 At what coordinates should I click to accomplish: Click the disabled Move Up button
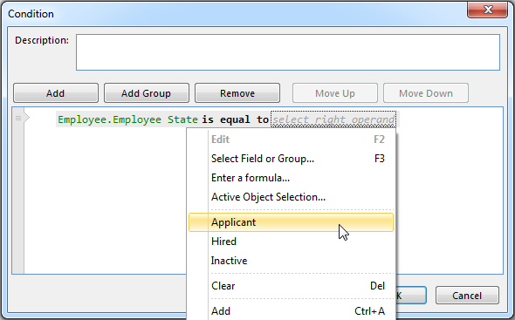335,93
